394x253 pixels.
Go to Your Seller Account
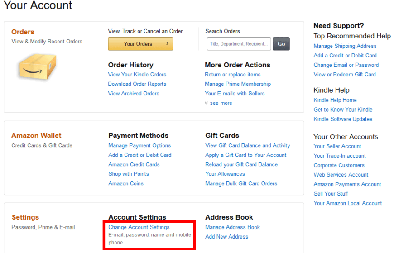(337, 146)
